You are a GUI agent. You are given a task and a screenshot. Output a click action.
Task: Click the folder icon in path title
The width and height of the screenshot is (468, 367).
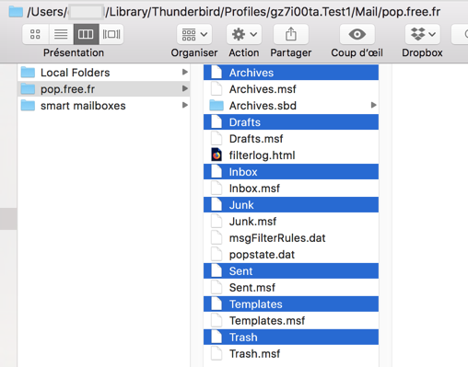(x=16, y=12)
